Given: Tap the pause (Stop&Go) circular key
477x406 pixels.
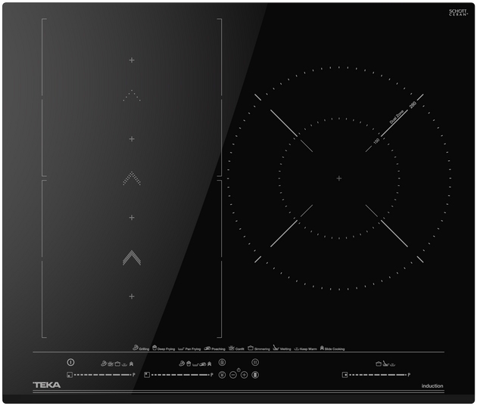Looking at the screenshot, I should [x=255, y=362].
